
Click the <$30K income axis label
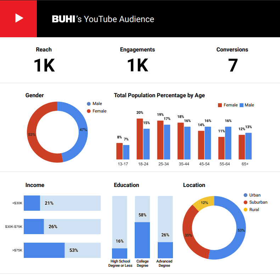coord(17,203)
